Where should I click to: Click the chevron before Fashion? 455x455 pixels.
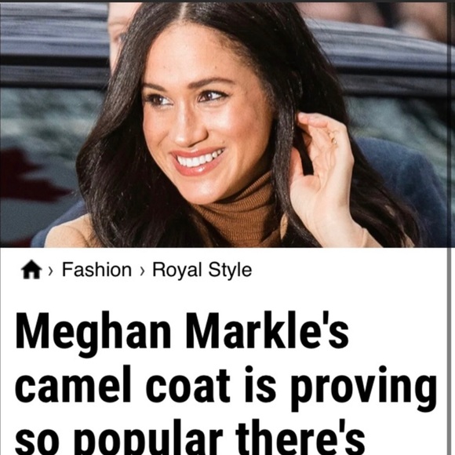point(51,271)
